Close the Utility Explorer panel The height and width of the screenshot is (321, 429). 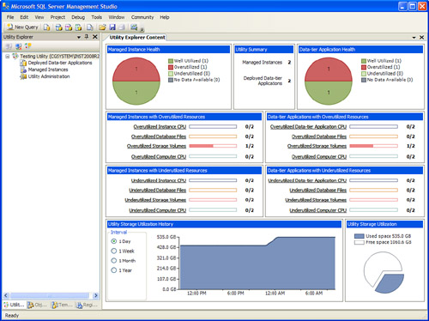[95, 37]
